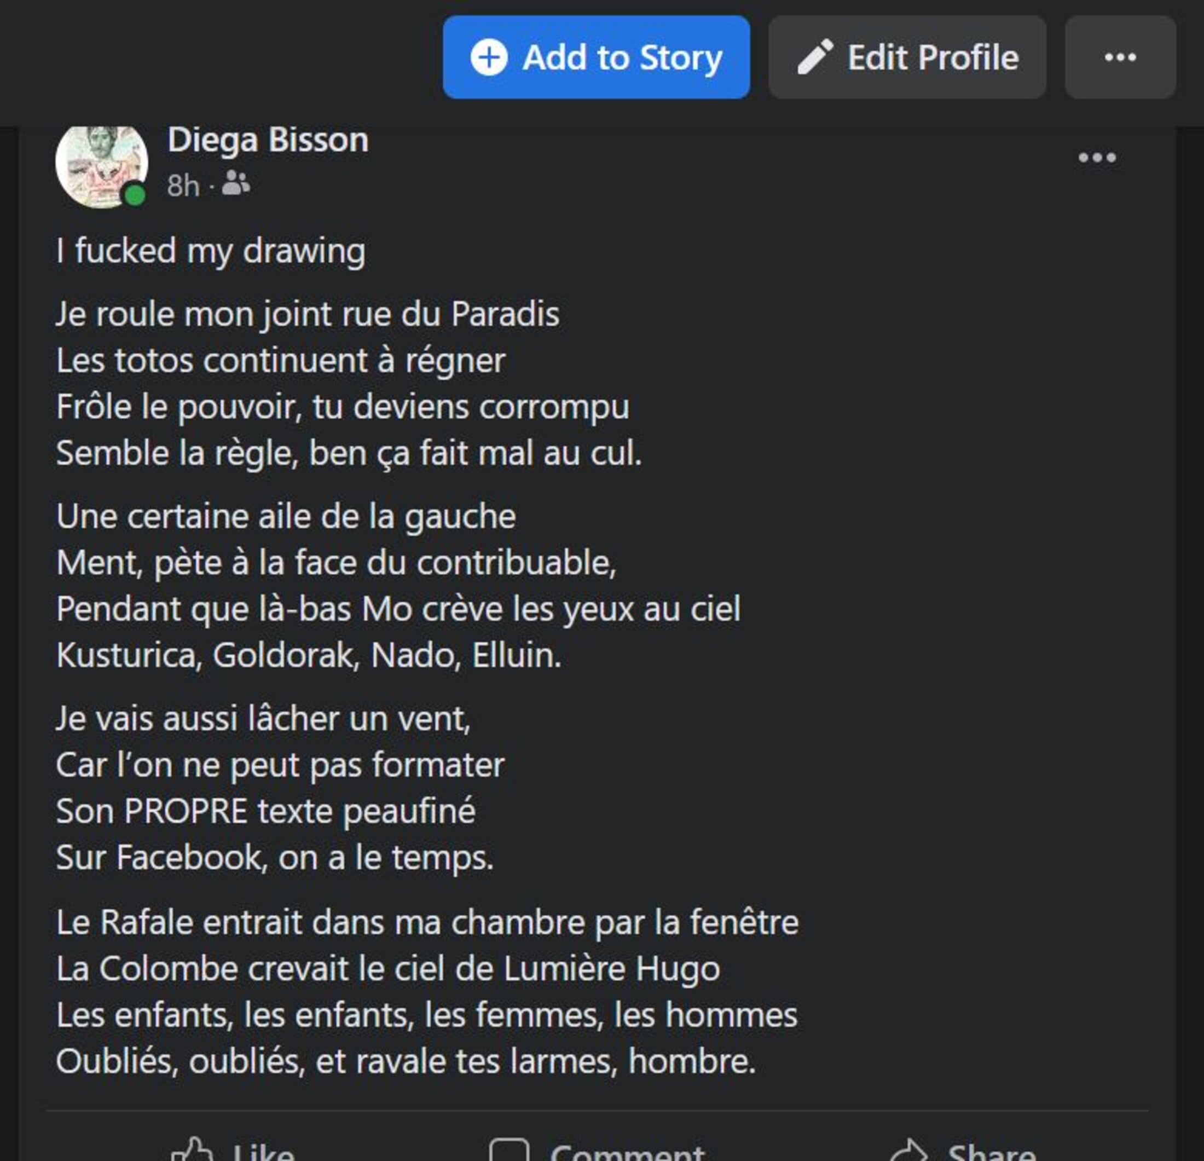
Task: Click the line "Kusturica, Goldorak, Nado, Elluin."
Action: point(308,655)
